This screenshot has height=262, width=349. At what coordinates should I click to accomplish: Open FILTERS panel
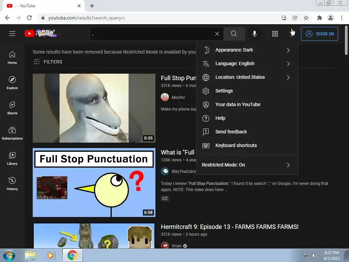pos(48,62)
